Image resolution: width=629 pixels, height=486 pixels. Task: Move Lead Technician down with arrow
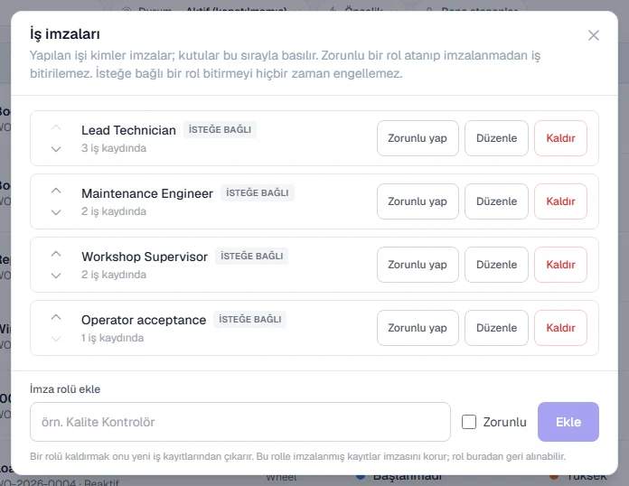(56, 149)
